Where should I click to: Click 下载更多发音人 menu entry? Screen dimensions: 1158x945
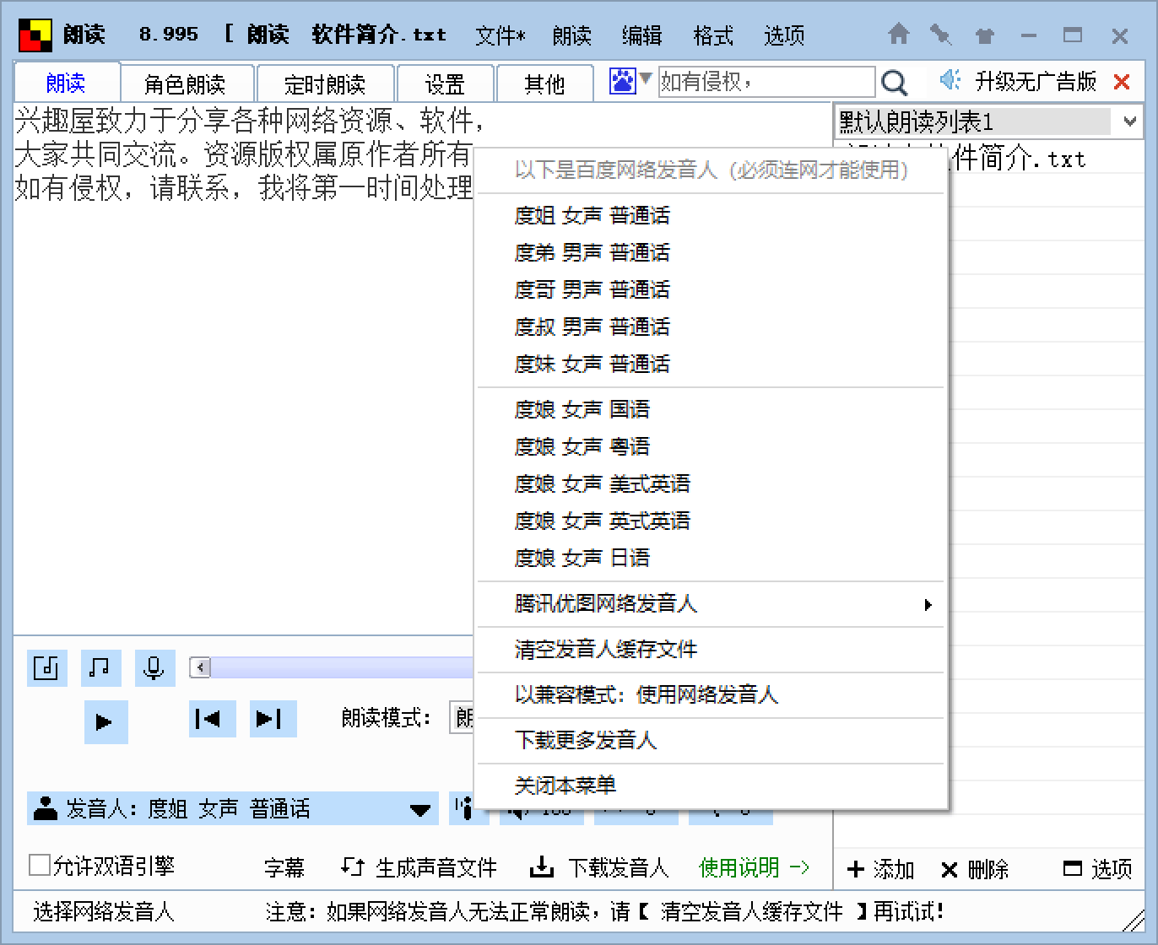[711, 741]
